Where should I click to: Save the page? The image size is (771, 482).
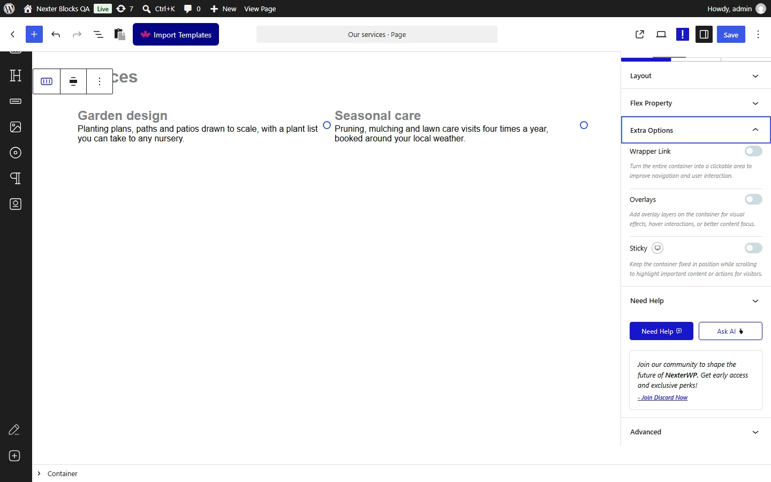click(x=731, y=34)
